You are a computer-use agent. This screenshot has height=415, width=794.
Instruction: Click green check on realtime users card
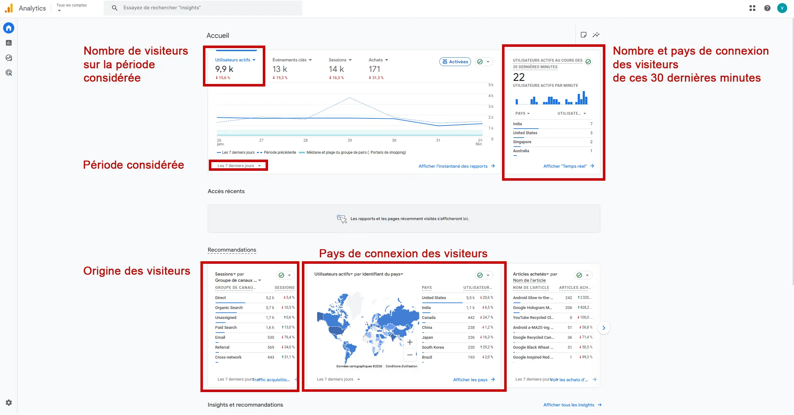(588, 62)
